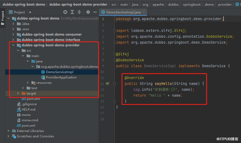Screen dimensions: 241x143
Task: Click DubboService in the import on line 4
Action: point(219,36)
